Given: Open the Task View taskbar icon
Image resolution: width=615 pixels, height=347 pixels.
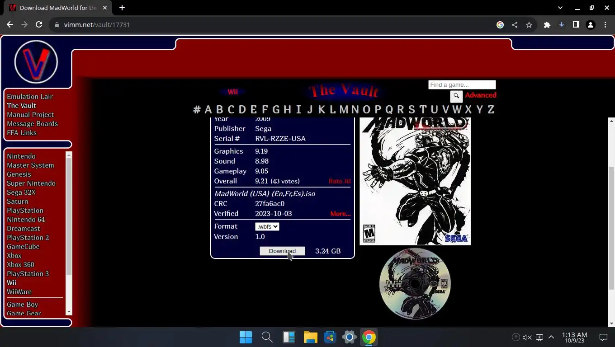Looking at the screenshot, I should pos(289,337).
